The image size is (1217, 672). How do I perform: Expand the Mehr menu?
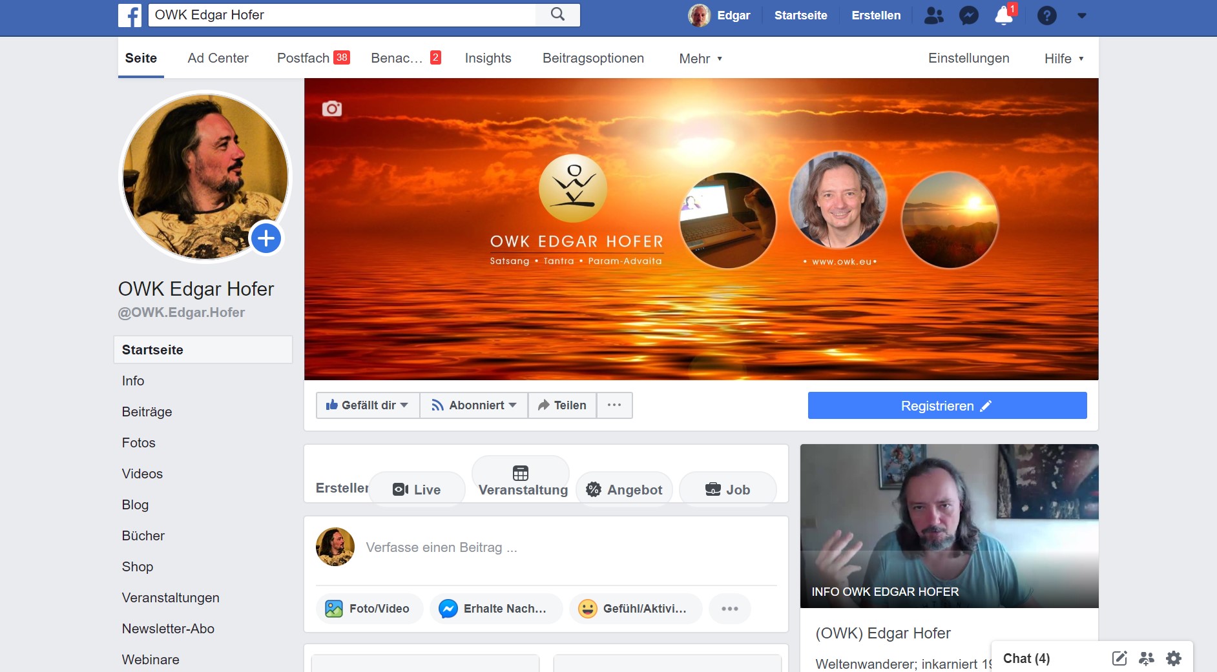(x=700, y=59)
